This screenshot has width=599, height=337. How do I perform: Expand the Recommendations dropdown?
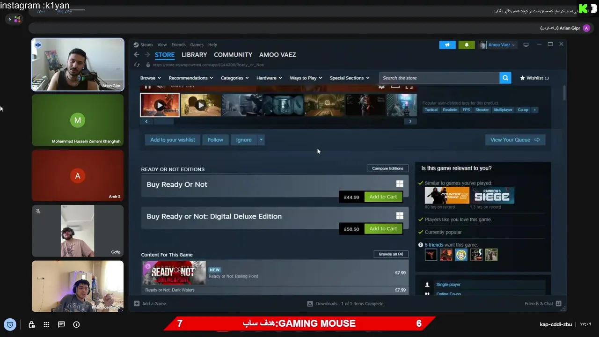click(x=191, y=78)
